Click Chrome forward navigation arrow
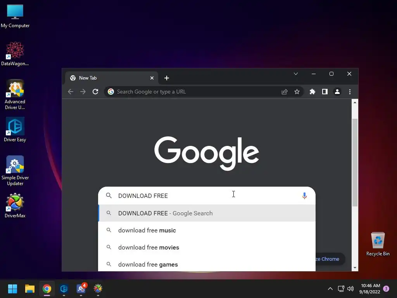Image resolution: width=397 pixels, height=298 pixels. [x=83, y=92]
